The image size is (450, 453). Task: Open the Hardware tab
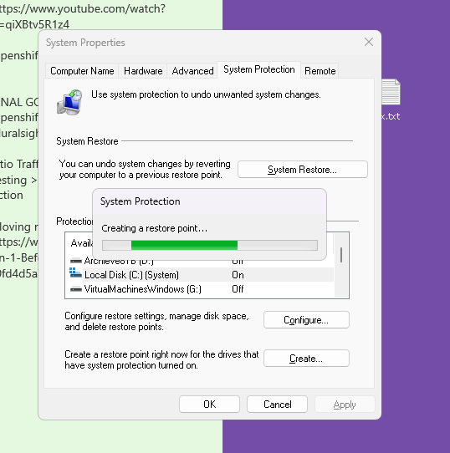click(x=143, y=71)
